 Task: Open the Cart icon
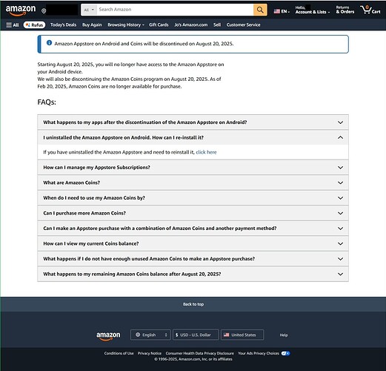pyautogui.click(x=370, y=10)
